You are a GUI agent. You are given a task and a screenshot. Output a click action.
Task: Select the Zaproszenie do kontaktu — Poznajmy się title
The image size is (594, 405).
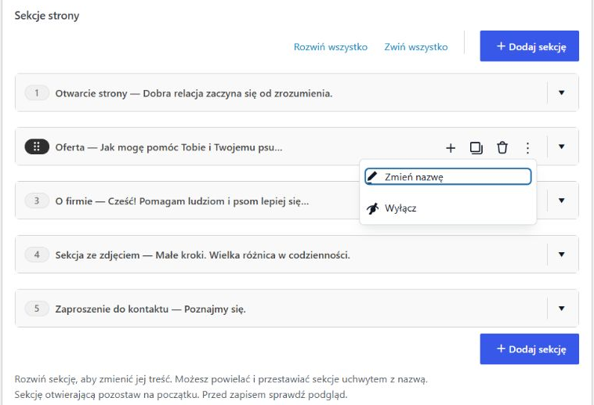point(150,309)
